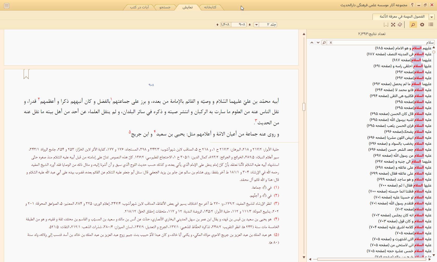Open result 'ما لم يحصل (صفحه ۶۹۲)'
This screenshot has width=437, height=262.
click(402, 84)
